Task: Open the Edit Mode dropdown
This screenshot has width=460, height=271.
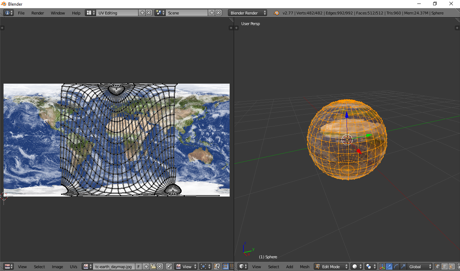Action: coord(331,267)
